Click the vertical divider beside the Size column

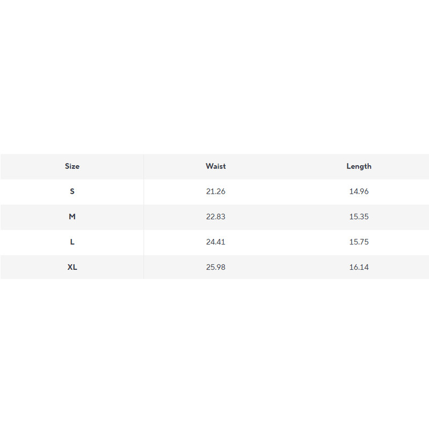[x=144, y=217]
